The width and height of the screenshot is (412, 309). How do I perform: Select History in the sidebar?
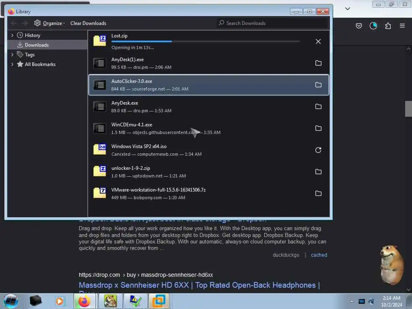[x=32, y=35]
